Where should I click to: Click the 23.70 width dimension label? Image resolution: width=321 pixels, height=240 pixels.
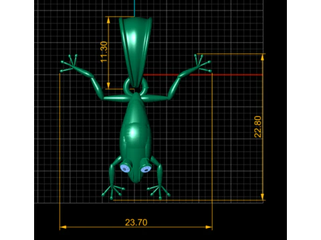(x=136, y=223)
